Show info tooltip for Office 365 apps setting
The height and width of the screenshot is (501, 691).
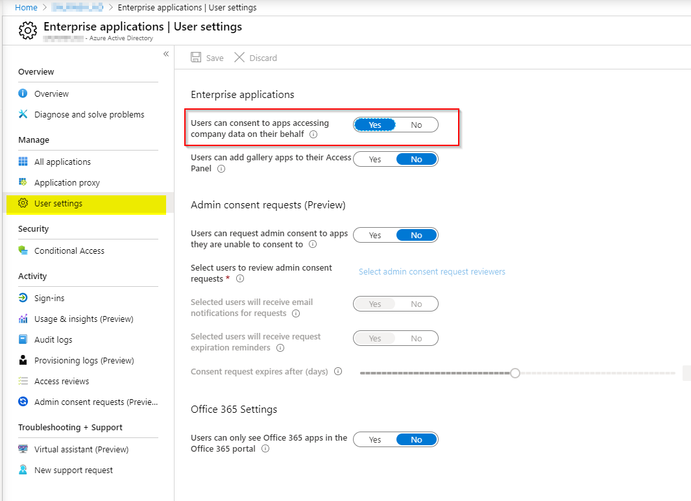click(x=265, y=448)
